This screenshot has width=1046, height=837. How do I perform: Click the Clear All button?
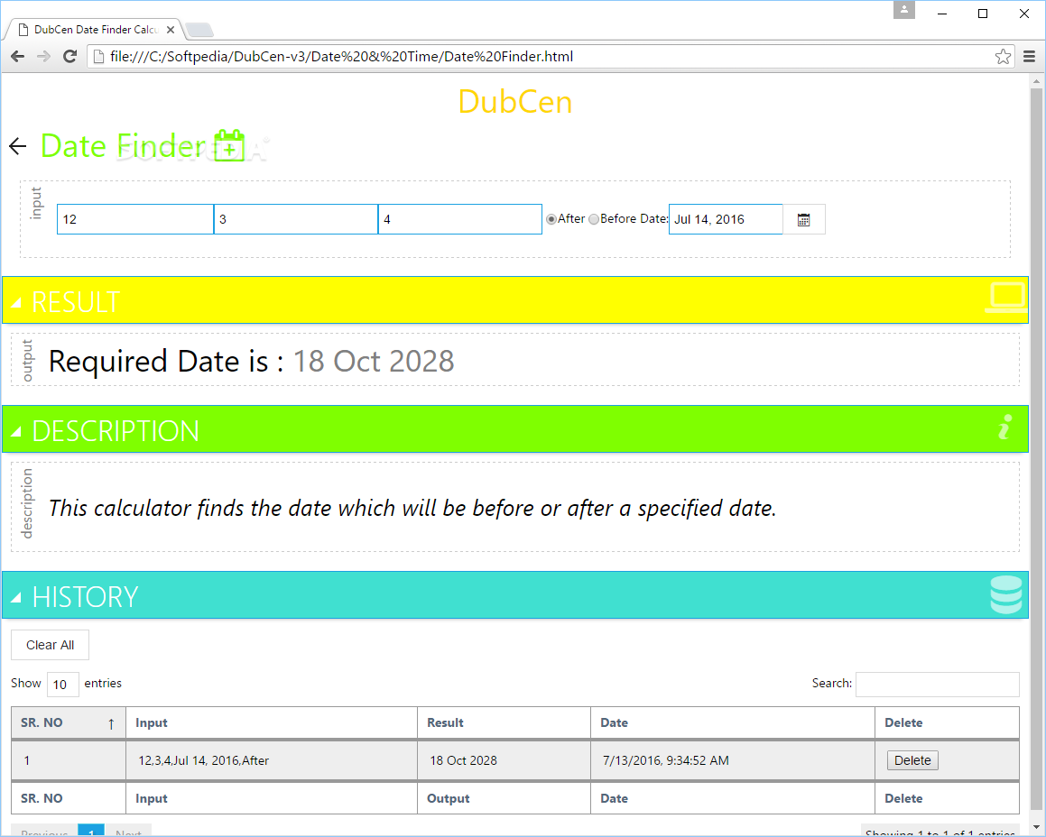pos(50,645)
